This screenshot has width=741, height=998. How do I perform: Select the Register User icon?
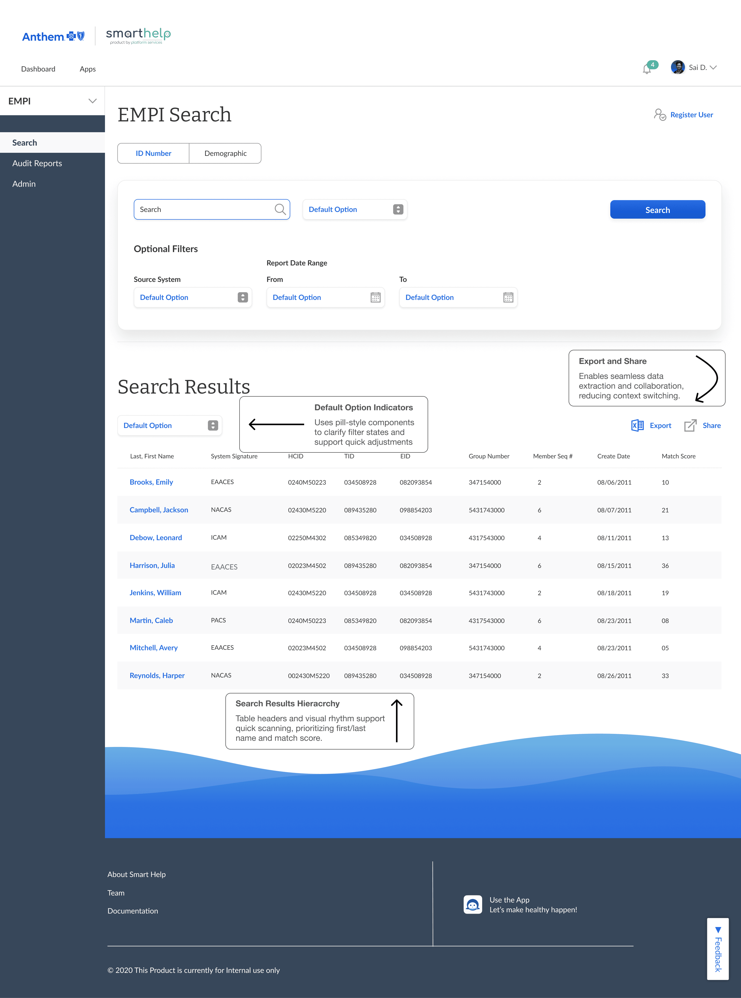pos(661,115)
